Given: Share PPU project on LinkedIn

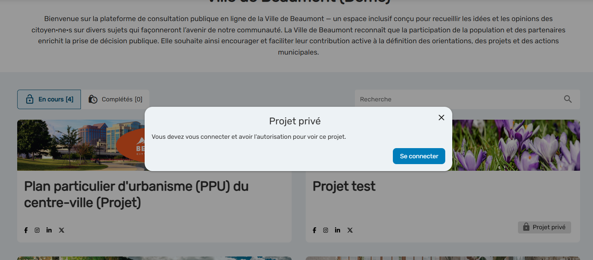Looking at the screenshot, I should click(x=49, y=230).
